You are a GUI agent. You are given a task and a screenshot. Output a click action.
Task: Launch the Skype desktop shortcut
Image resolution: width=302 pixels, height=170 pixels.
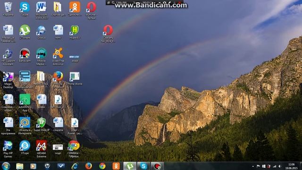click(x=25, y=8)
